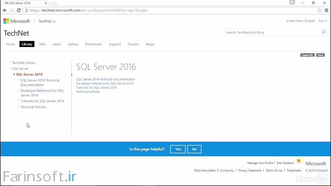This screenshot has height=186, width=331.
Task: Open SQL Server 2016 Technical Documentation content link
Action: 106,79
